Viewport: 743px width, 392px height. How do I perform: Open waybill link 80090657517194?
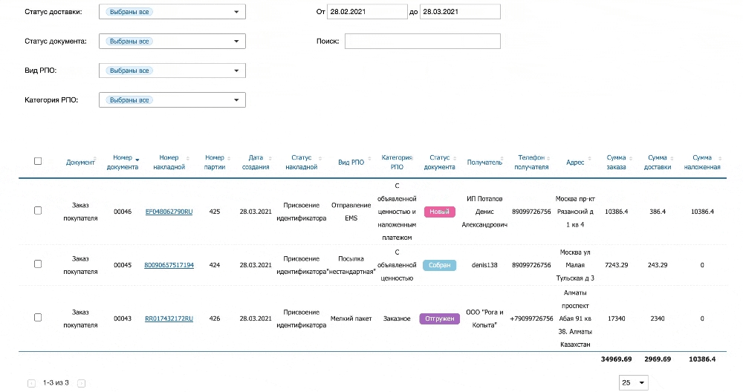pos(169,265)
